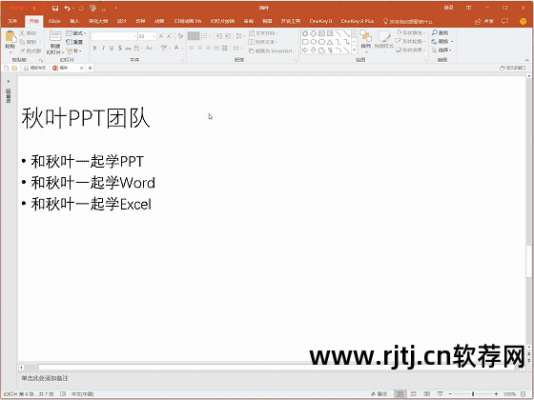
Task: Open the slide Section dropdown
Action: coord(74,50)
